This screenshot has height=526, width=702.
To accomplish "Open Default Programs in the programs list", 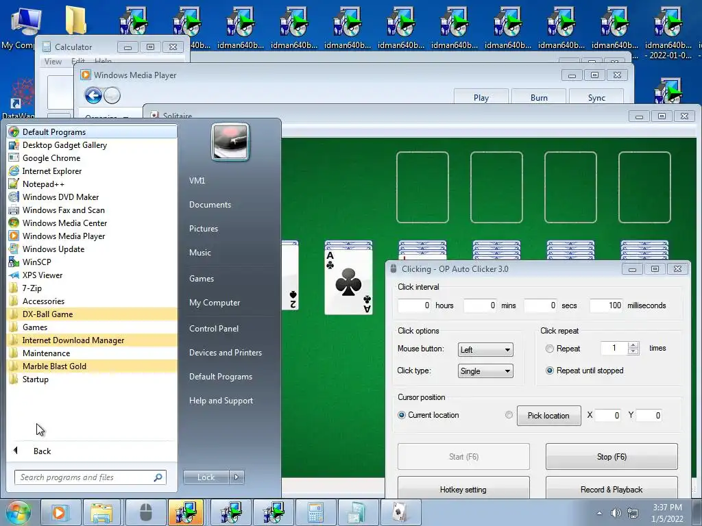I will [92, 132].
